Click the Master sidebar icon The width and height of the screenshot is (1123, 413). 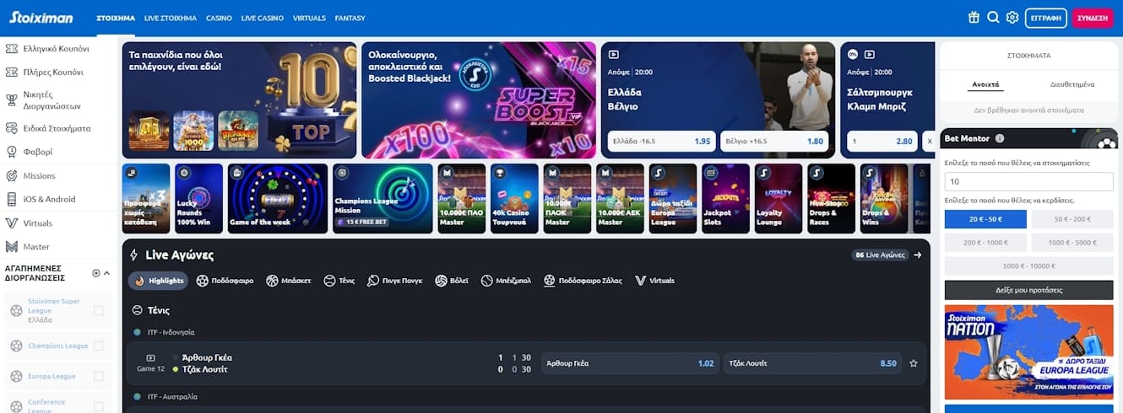pos(12,247)
